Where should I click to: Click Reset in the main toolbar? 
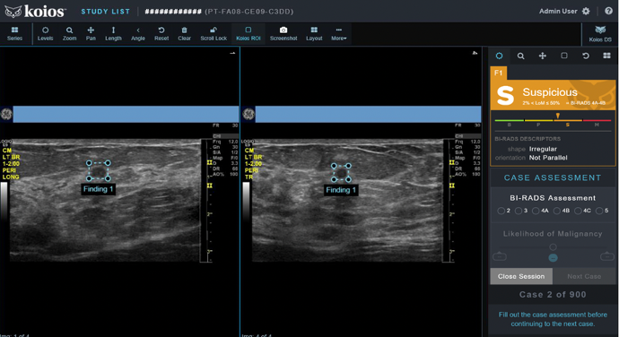click(161, 34)
